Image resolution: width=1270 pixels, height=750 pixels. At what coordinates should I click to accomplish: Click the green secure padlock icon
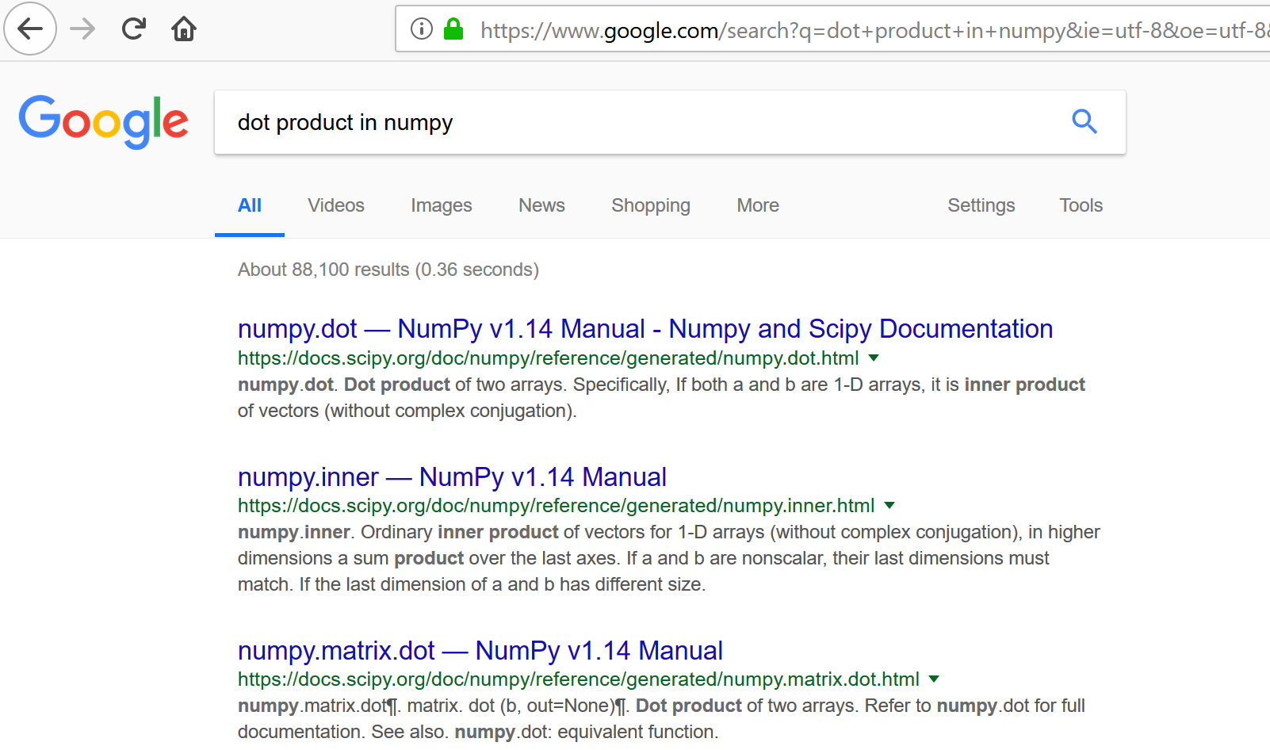(x=453, y=29)
